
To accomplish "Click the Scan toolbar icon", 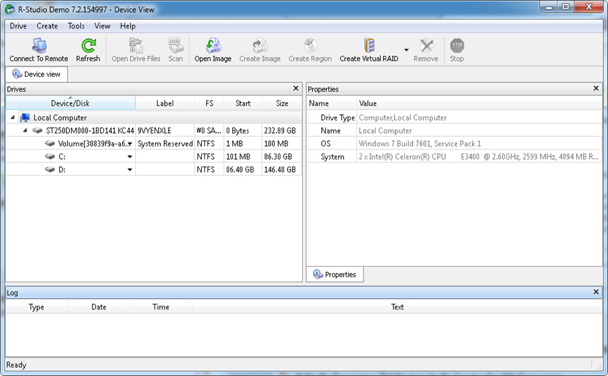I will [x=176, y=46].
